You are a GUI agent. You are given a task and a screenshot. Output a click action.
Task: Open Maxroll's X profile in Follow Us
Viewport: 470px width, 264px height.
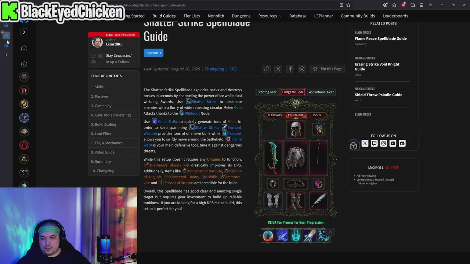(x=365, y=143)
